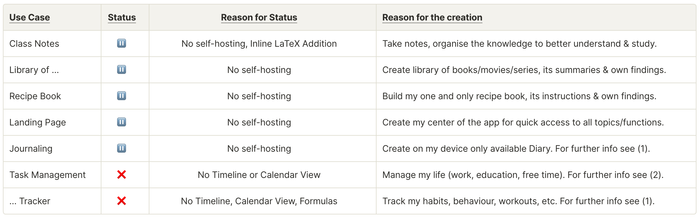The width and height of the screenshot is (700, 217).
Task: Click the 'Create library of books/movies/series' cell
Action: click(536, 70)
